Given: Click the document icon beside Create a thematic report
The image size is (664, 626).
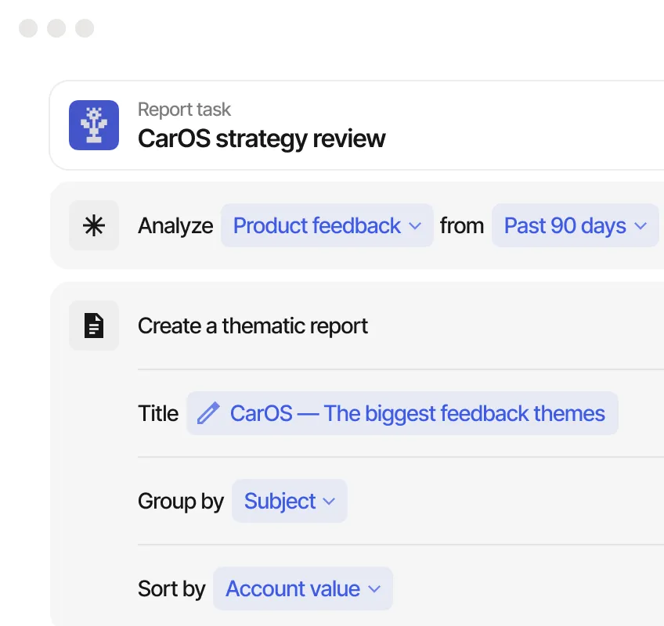Looking at the screenshot, I should 94,326.
